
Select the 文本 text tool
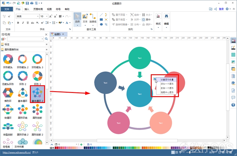85,19
